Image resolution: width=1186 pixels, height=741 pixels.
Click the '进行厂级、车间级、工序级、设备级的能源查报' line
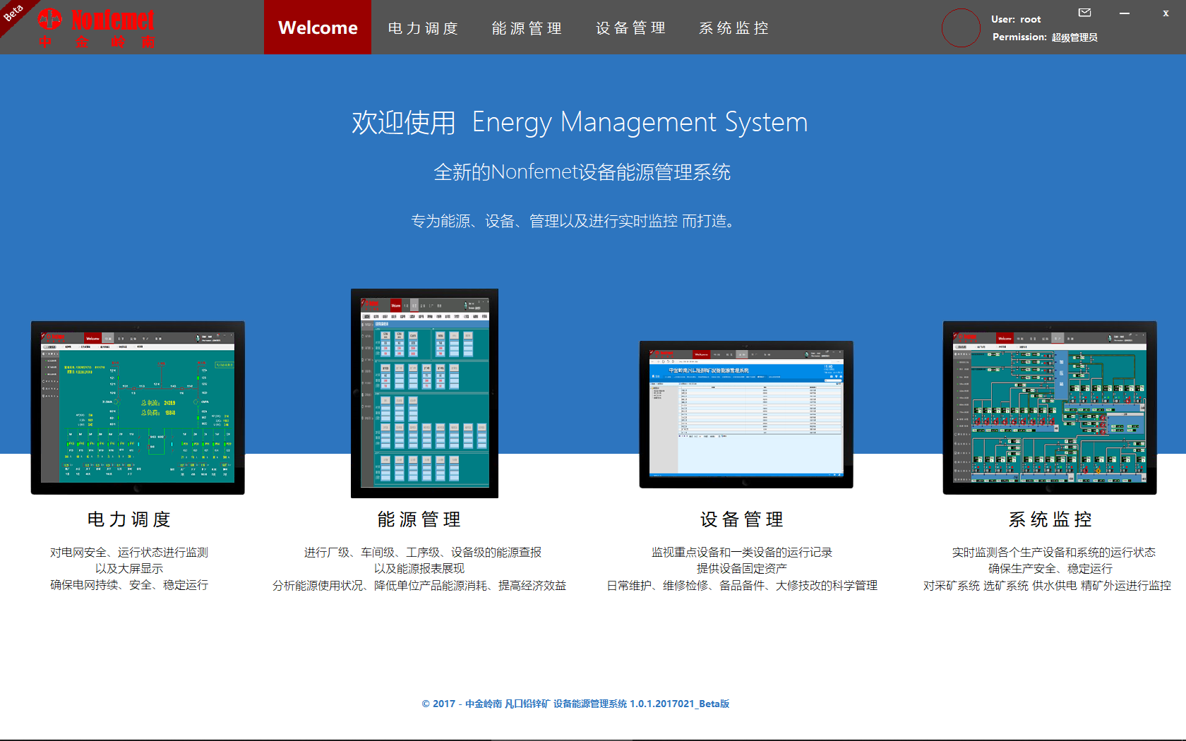[423, 552]
